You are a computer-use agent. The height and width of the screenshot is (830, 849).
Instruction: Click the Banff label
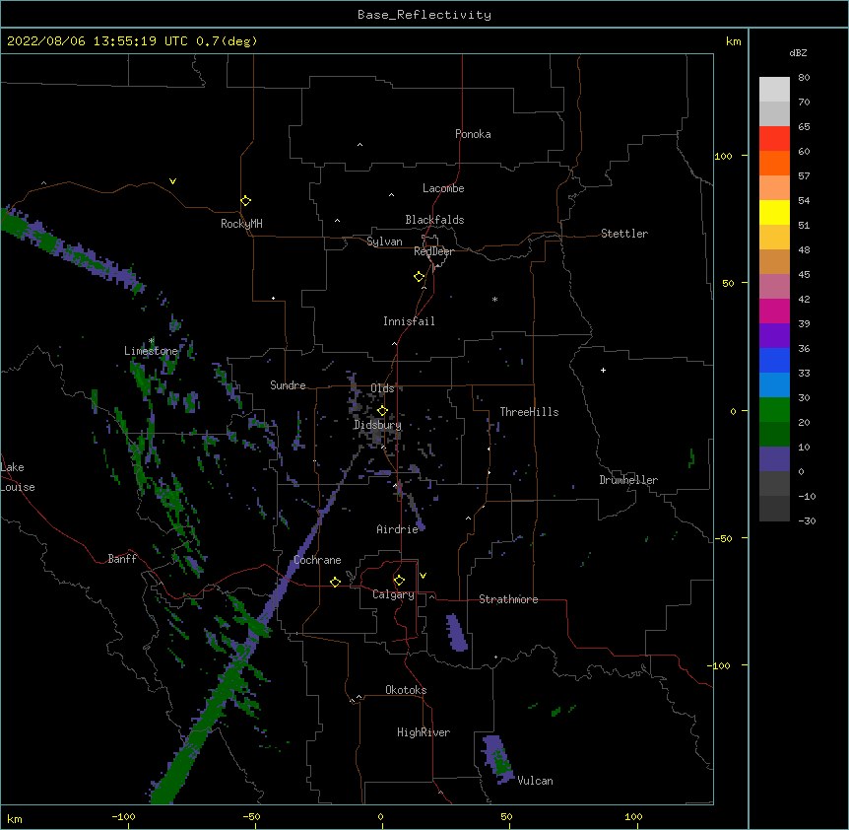pyautogui.click(x=122, y=559)
